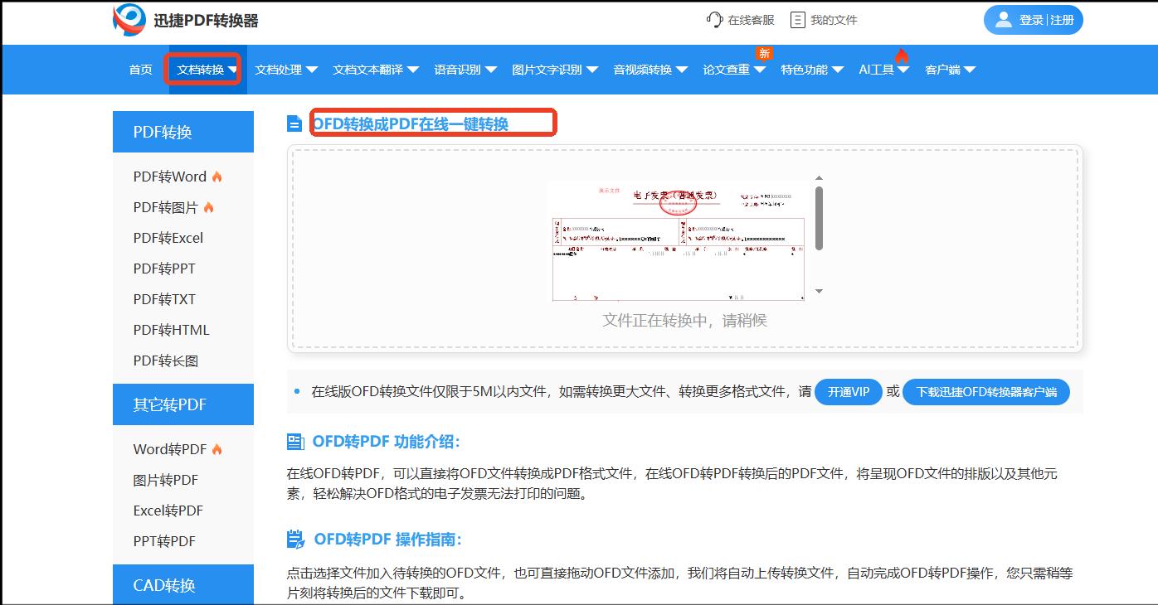Click the OFD转PDF 操作指南 heading
Screen dimensions: 1158x605
click(x=387, y=540)
